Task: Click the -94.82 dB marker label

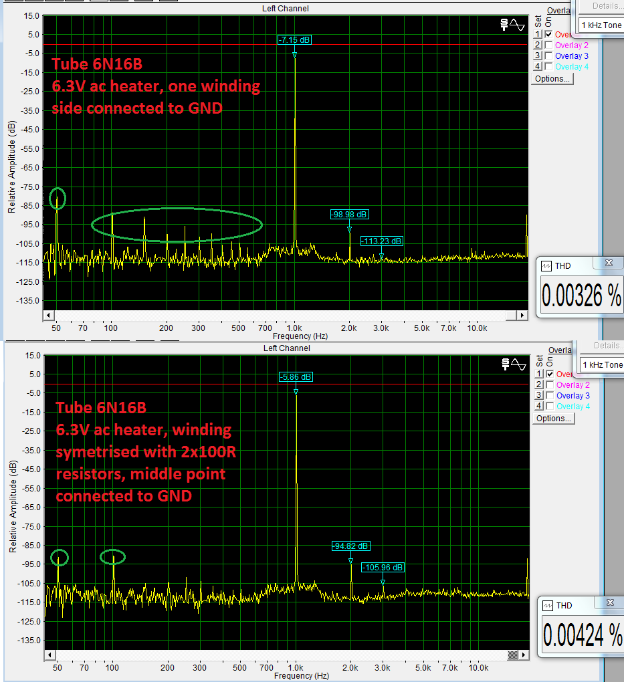Action: [350, 546]
